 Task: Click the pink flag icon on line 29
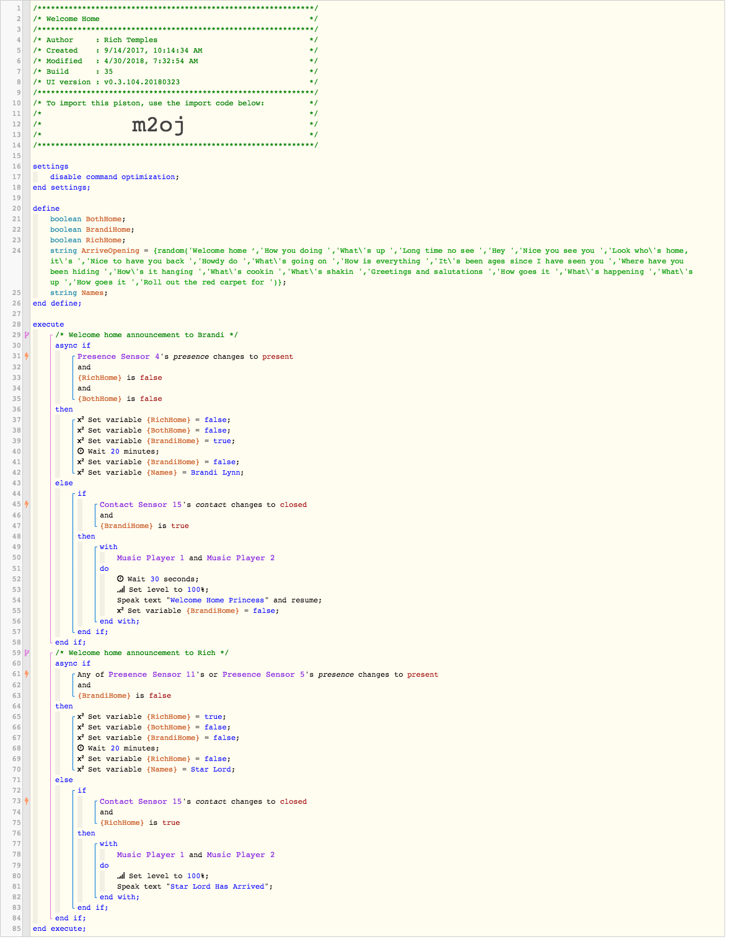pyautogui.click(x=27, y=335)
